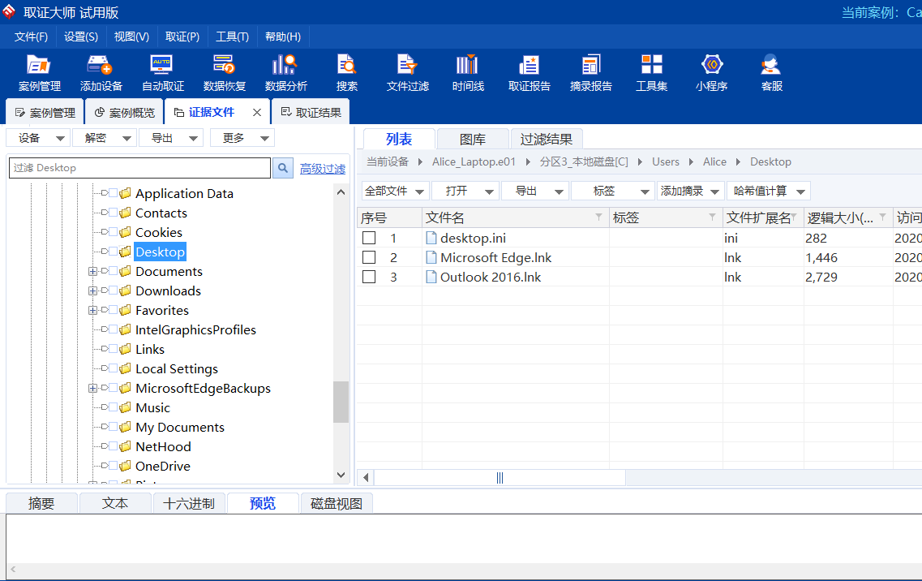Open the 添加摘录 dropdown

(x=690, y=191)
